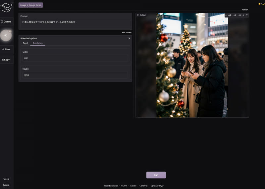Run the workflow
Image resolution: width=265 pixels, height=189 pixels.
(x=156, y=175)
